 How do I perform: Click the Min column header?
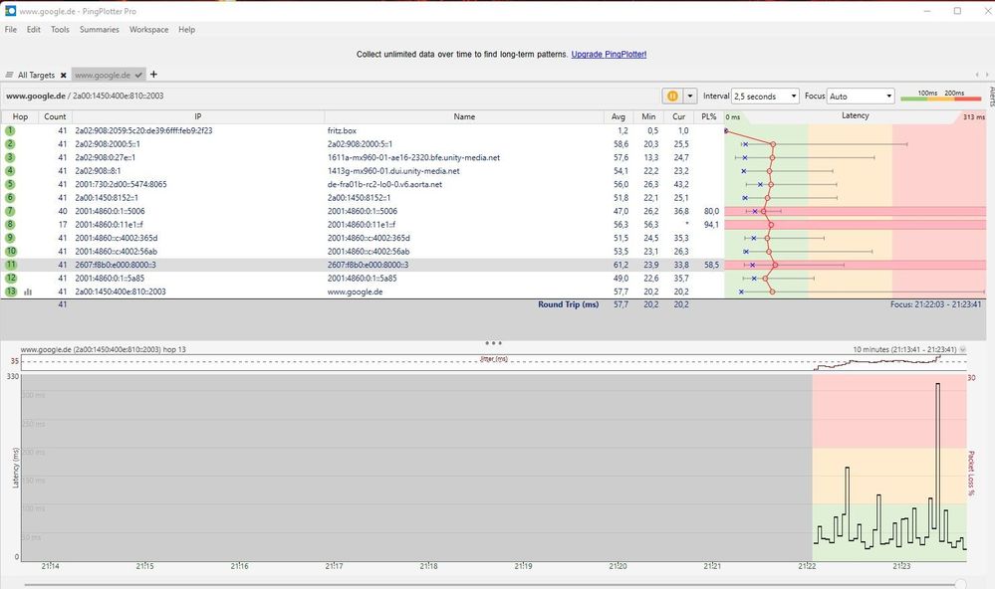click(648, 116)
